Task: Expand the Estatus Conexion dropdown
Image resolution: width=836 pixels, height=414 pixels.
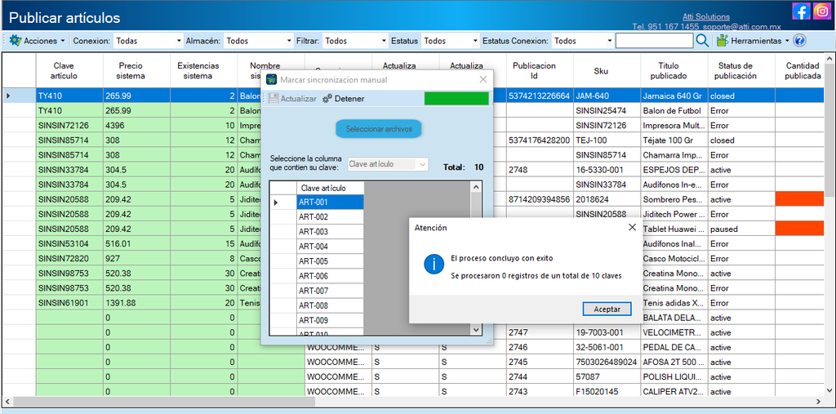Action: coord(609,41)
